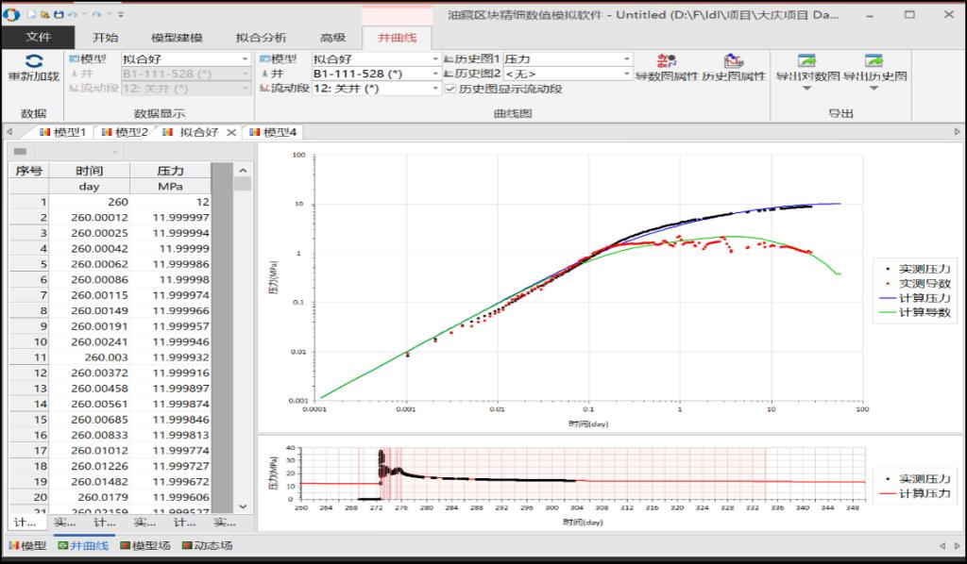967x564 pixels.
Task: Click the 重新加载 reload icon
Action: point(33,61)
